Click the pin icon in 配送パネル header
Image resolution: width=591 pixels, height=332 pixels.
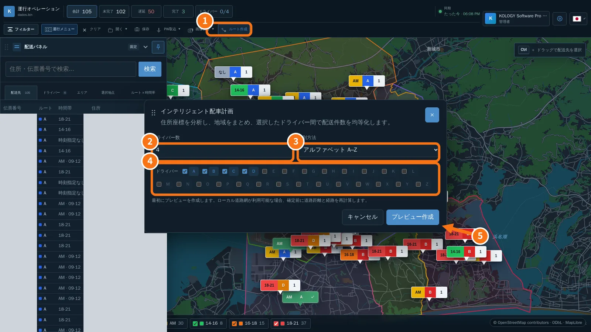[158, 47]
